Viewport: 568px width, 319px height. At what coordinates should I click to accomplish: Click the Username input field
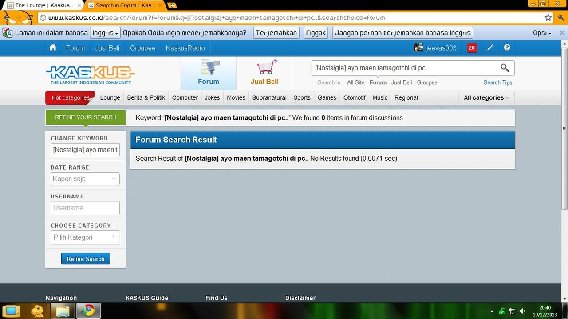click(85, 208)
